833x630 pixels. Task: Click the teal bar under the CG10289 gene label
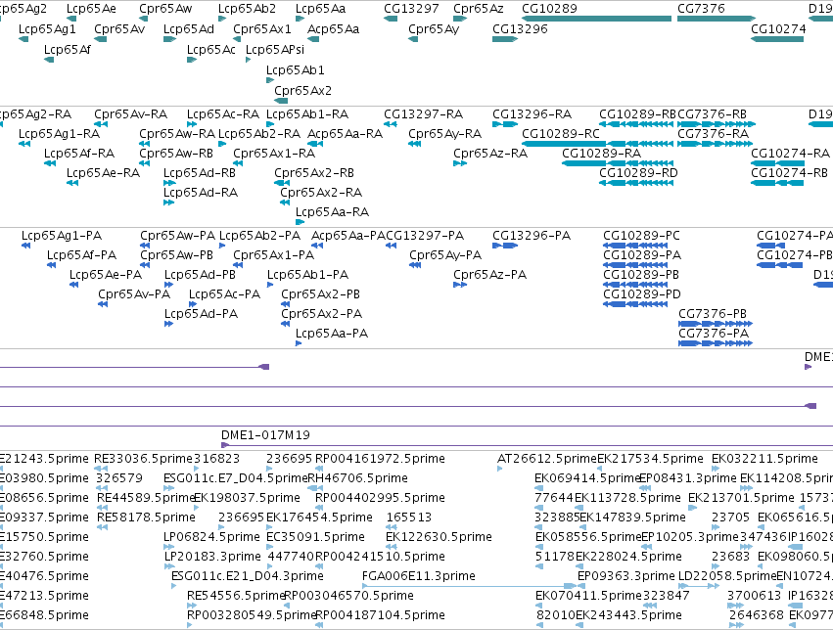596,19
